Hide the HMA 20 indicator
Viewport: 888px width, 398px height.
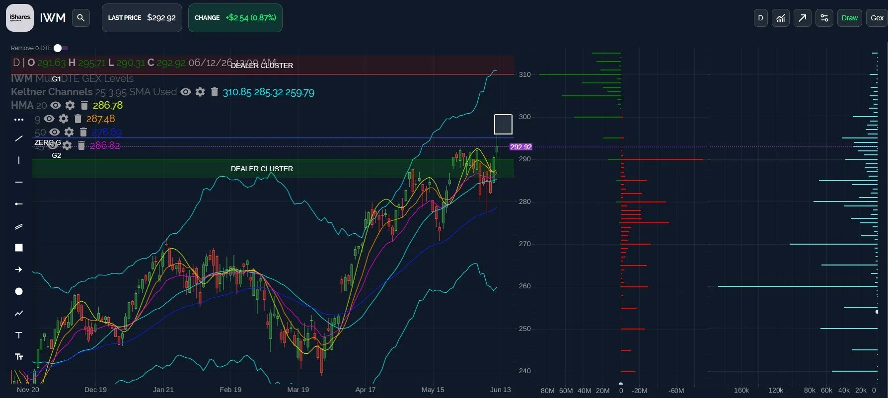56,105
